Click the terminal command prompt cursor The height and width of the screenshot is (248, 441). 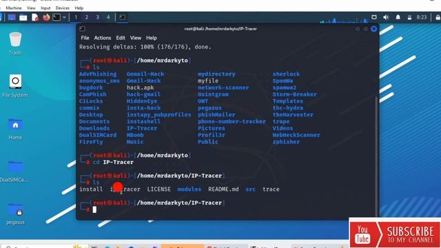point(94,209)
